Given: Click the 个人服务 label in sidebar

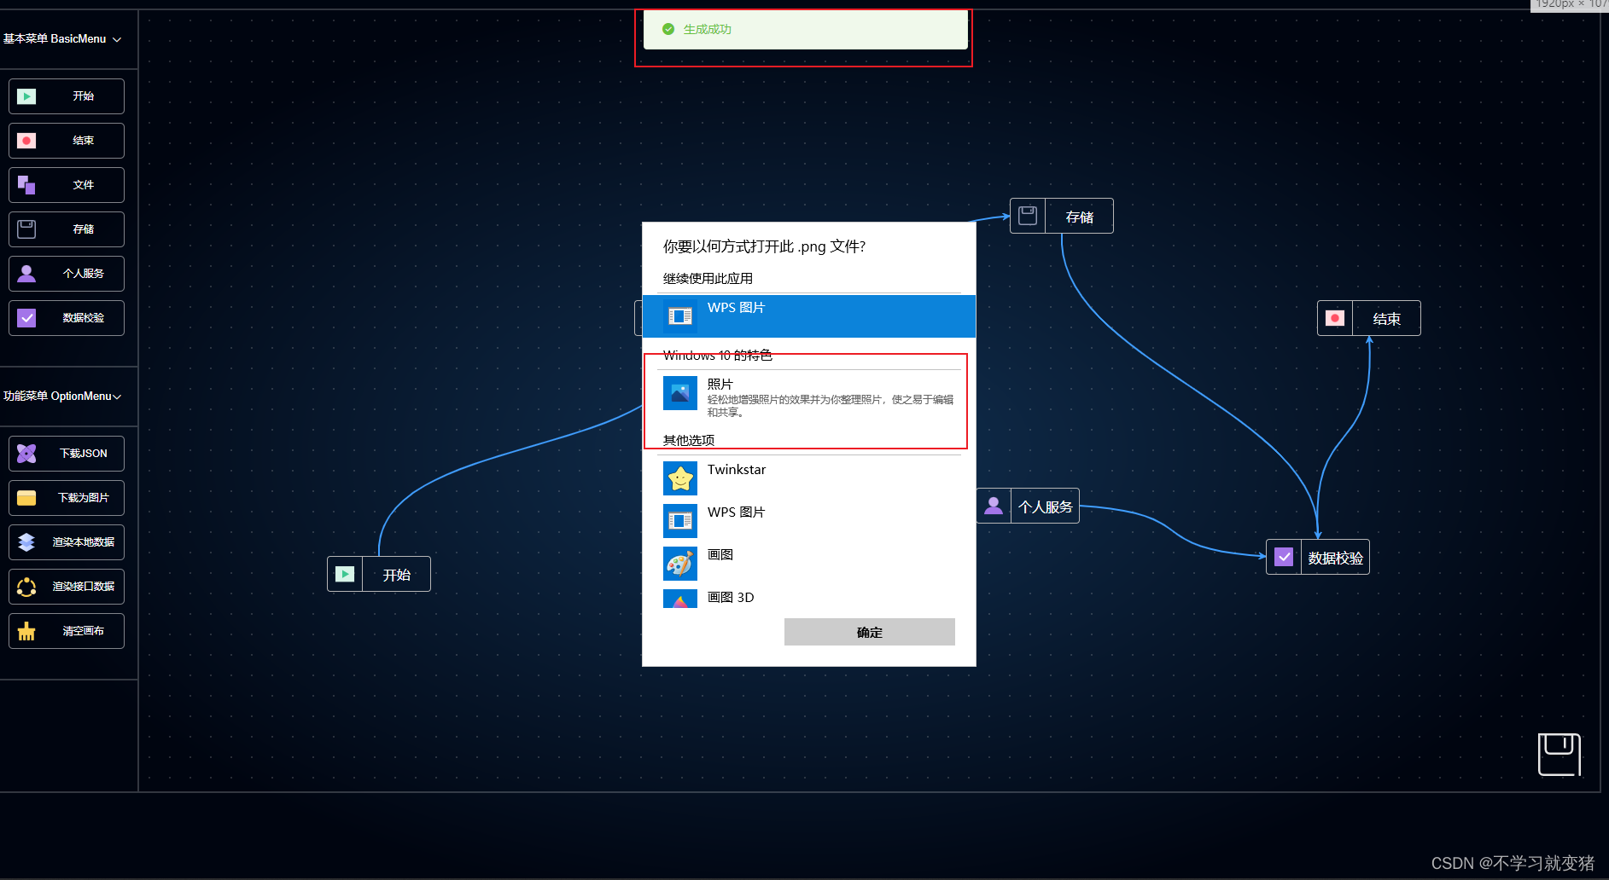Looking at the screenshot, I should 84,274.
